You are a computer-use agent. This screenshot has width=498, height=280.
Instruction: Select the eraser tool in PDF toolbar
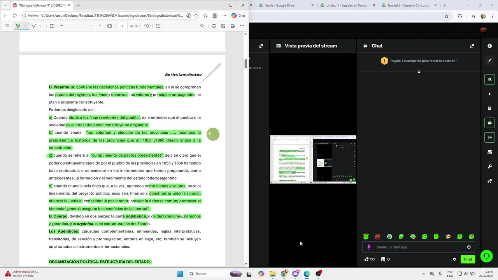(34, 26)
